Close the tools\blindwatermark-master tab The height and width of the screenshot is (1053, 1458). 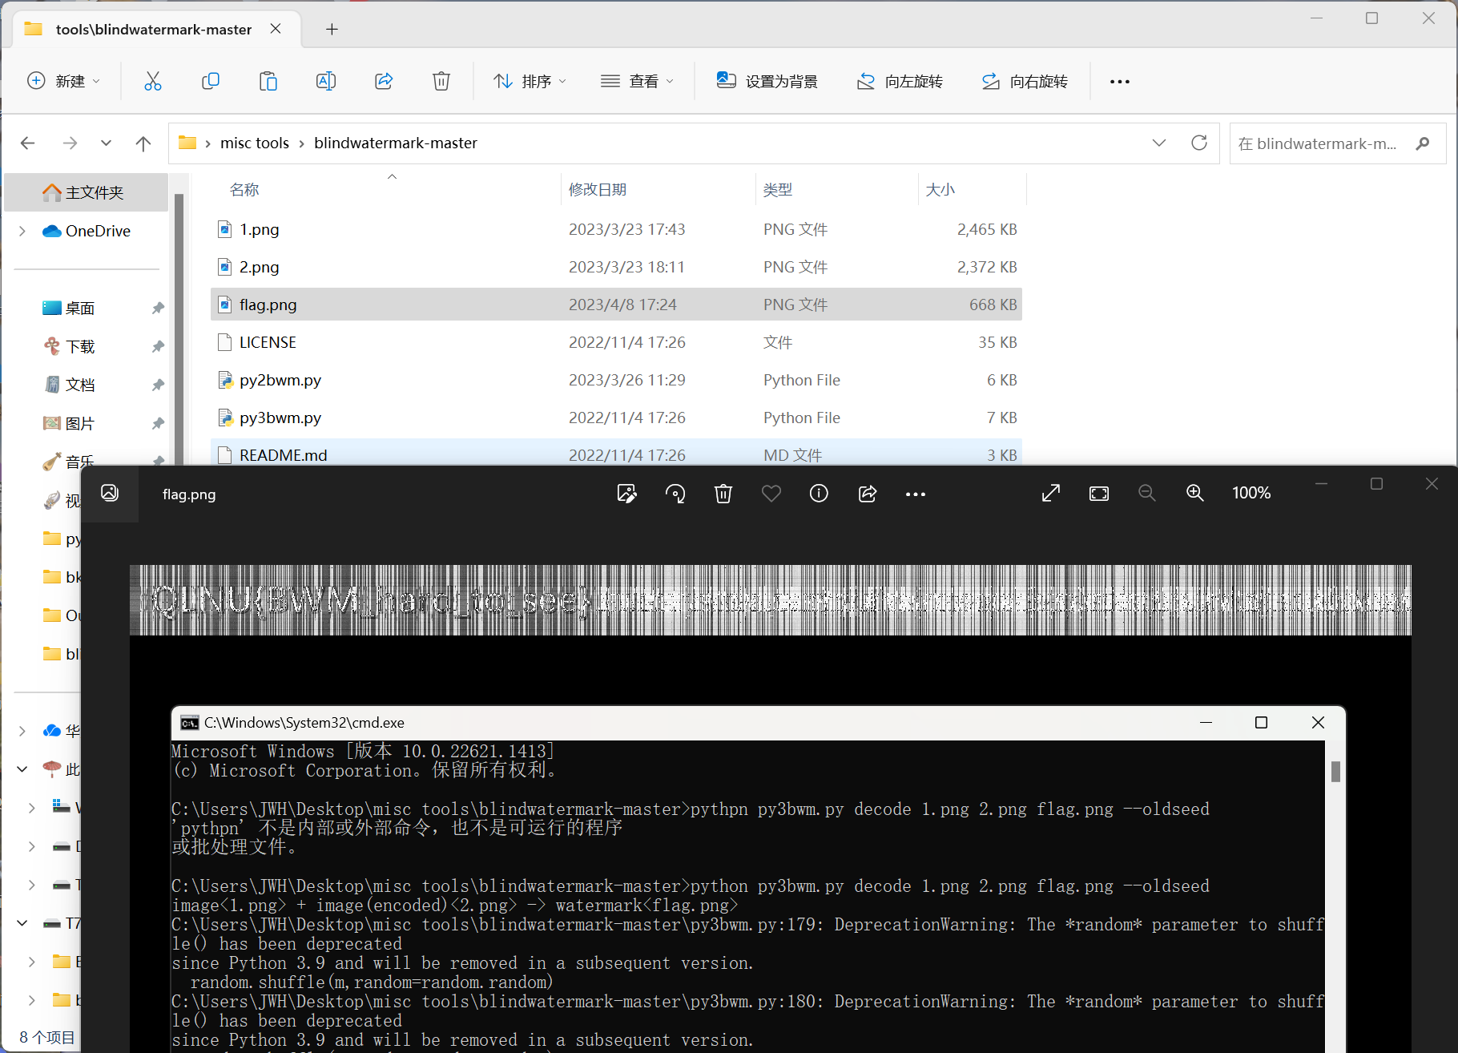(x=276, y=29)
